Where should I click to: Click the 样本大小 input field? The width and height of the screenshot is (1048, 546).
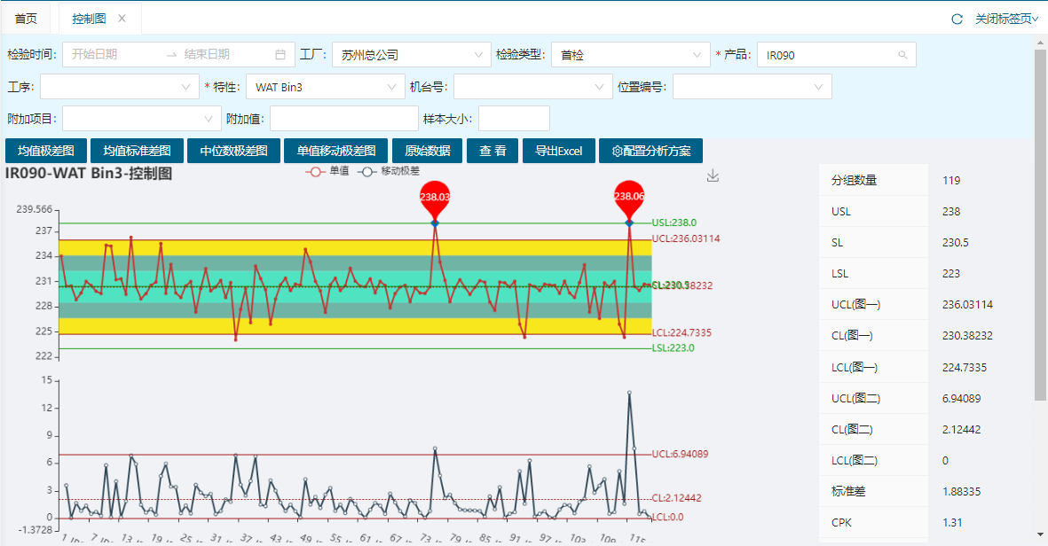coord(514,119)
